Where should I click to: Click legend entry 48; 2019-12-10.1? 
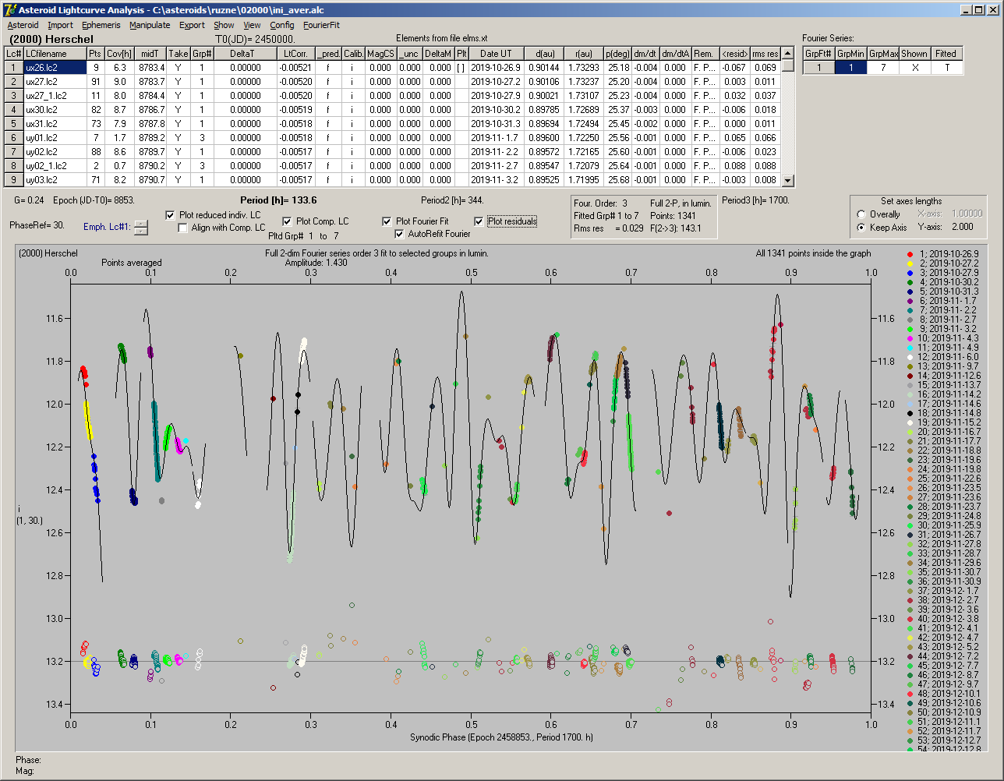pyautogui.click(x=942, y=694)
